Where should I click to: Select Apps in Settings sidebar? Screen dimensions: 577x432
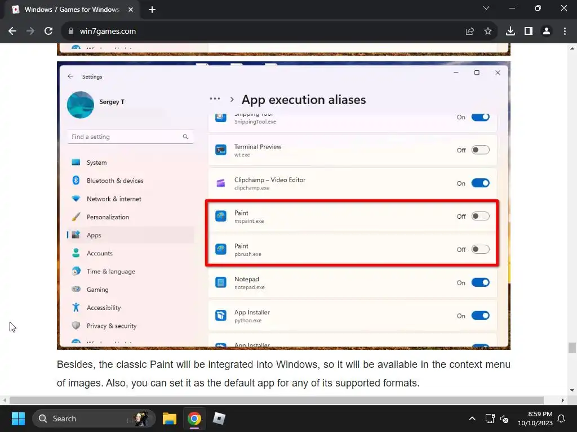[x=130, y=235]
